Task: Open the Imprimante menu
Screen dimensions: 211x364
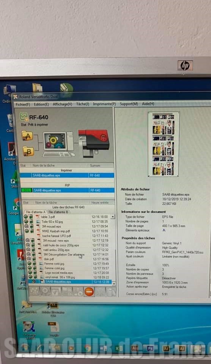Action: pos(104,104)
